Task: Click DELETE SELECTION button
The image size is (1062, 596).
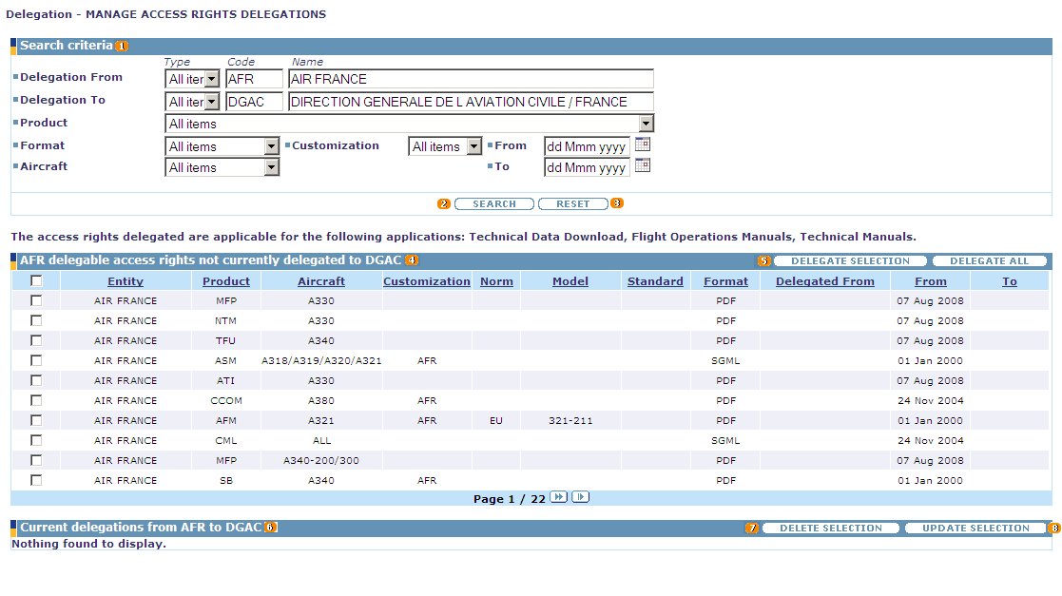Action: (831, 528)
